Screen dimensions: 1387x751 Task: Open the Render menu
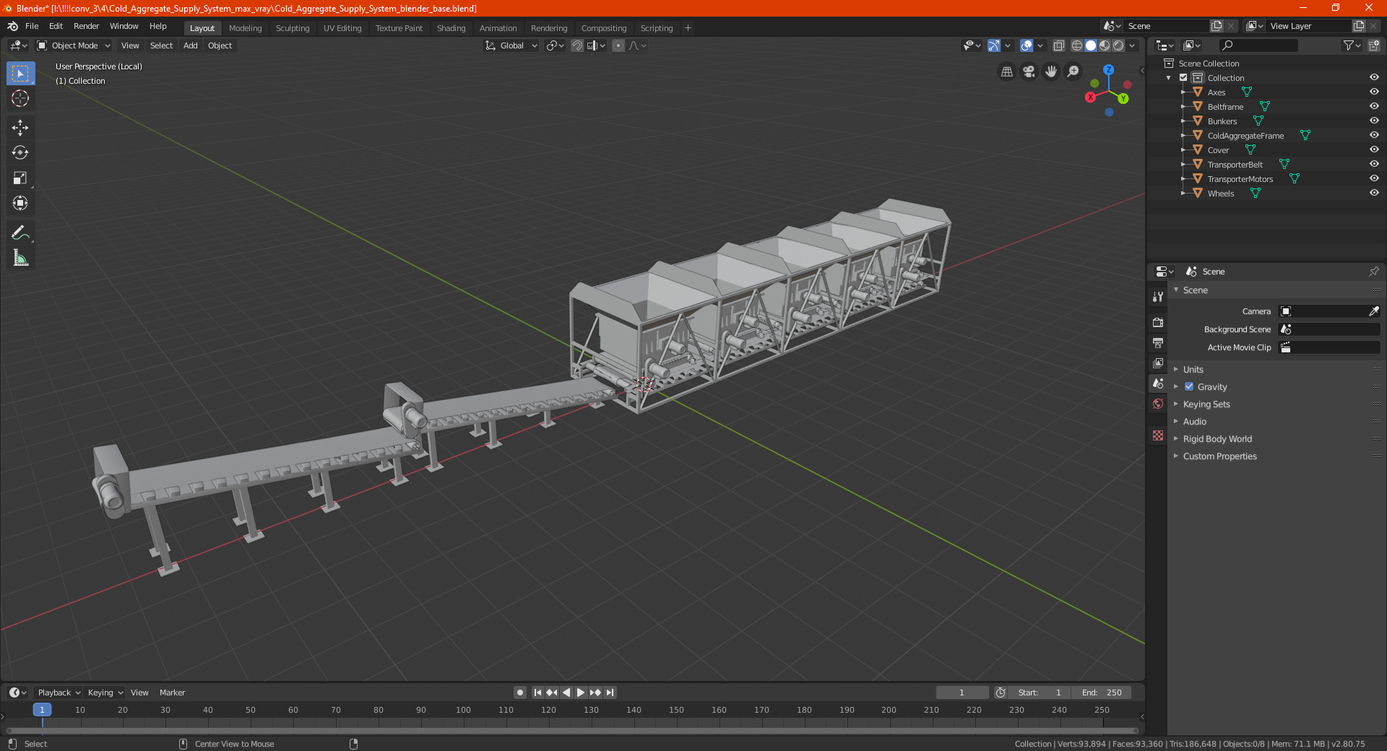click(x=86, y=26)
